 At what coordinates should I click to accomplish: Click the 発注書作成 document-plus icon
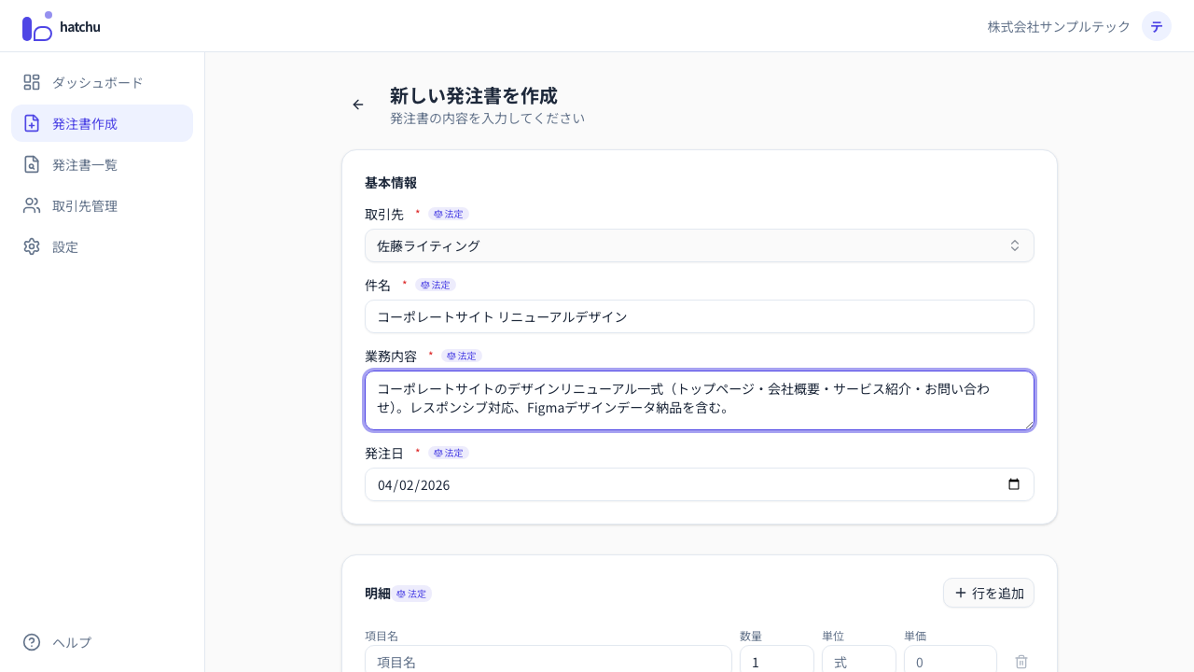32,123
